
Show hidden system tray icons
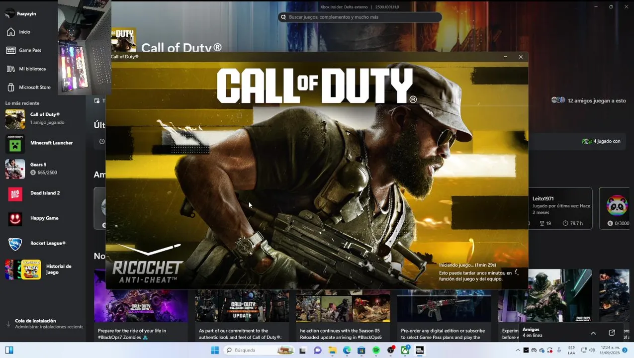[518, 350]
